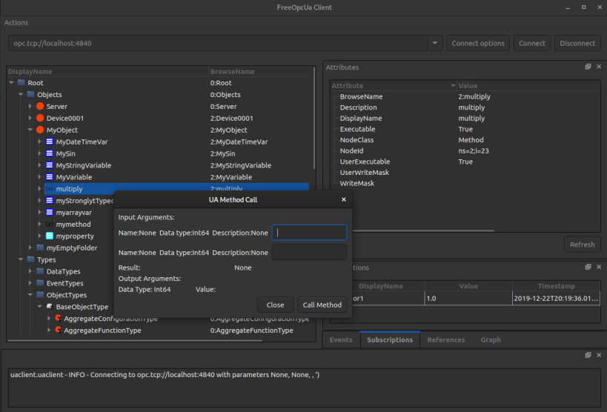Viewport: 607px width, 412px height.
Task: Close the Attributes panel
Action: (599, 67)
